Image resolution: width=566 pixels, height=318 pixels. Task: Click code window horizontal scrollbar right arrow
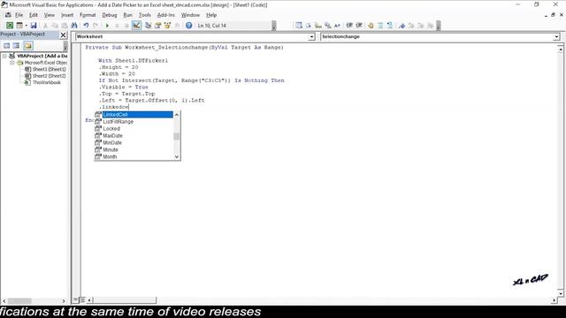[x=555, y=300]
